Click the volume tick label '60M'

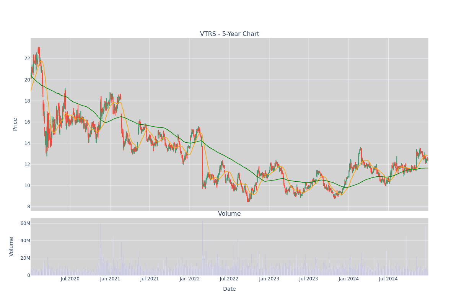[25, 223]
